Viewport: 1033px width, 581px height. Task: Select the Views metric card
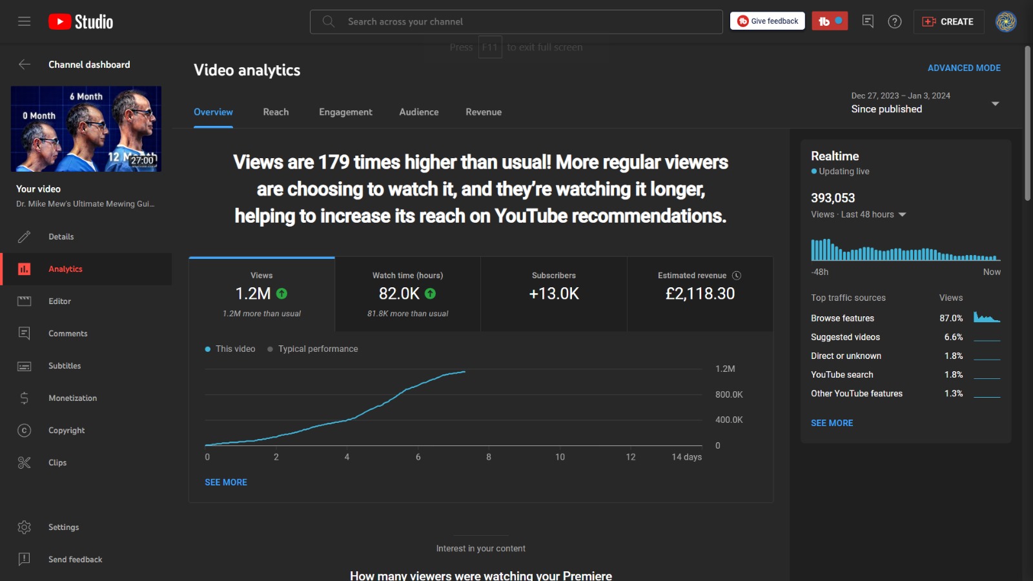pos(261,294)
